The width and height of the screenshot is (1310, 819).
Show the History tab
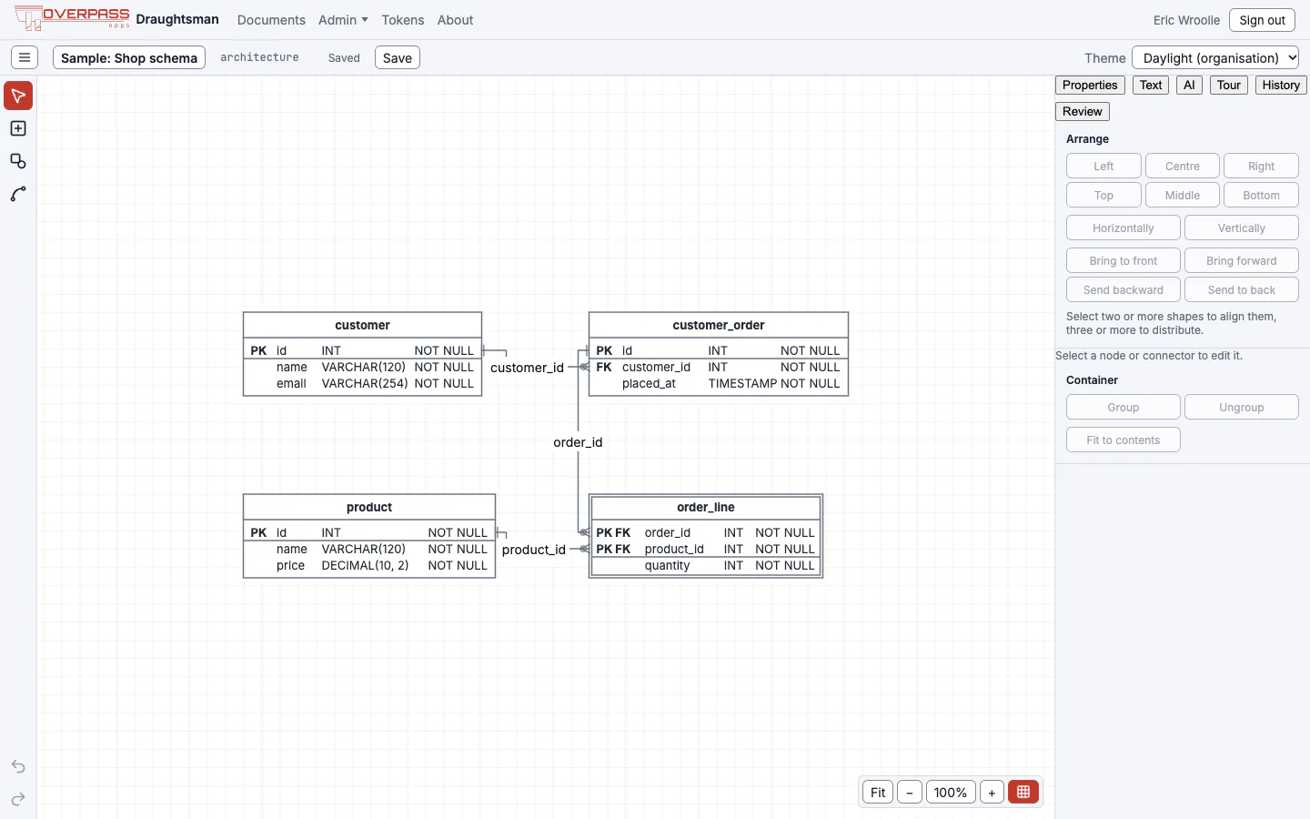coord(1281,85)
